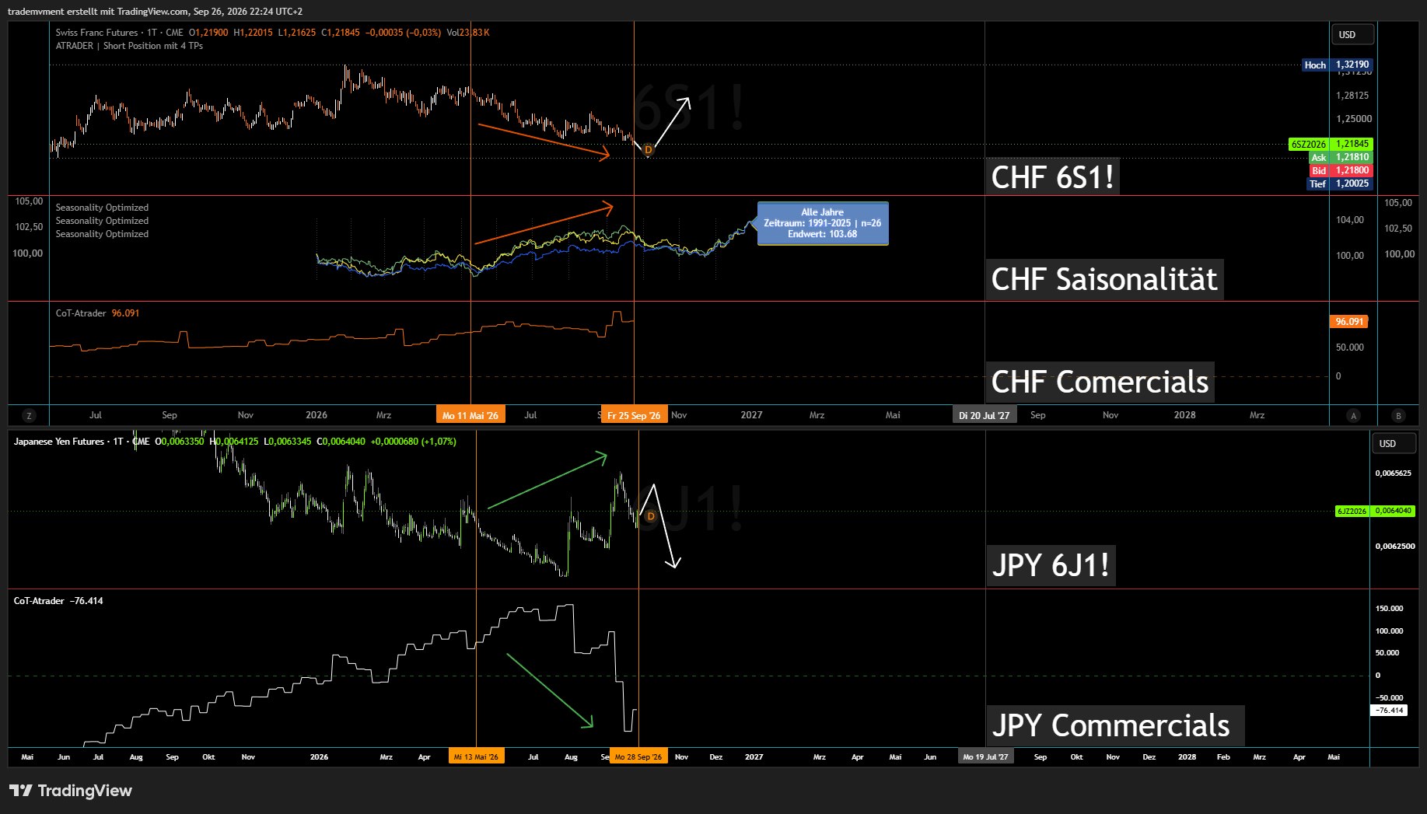Image resolution: width=1427 pixels, height=814 pixels.
Task: Open the USD currency dropdown on Yen chart
Action: coord(1394,444)
